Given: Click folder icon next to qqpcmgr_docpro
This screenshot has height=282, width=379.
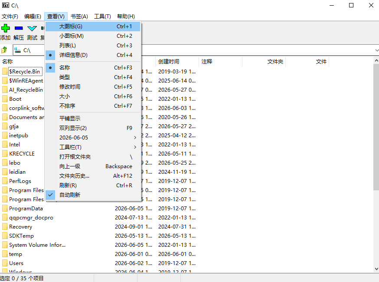Looking at the screenshot, I should coord(5,218).
